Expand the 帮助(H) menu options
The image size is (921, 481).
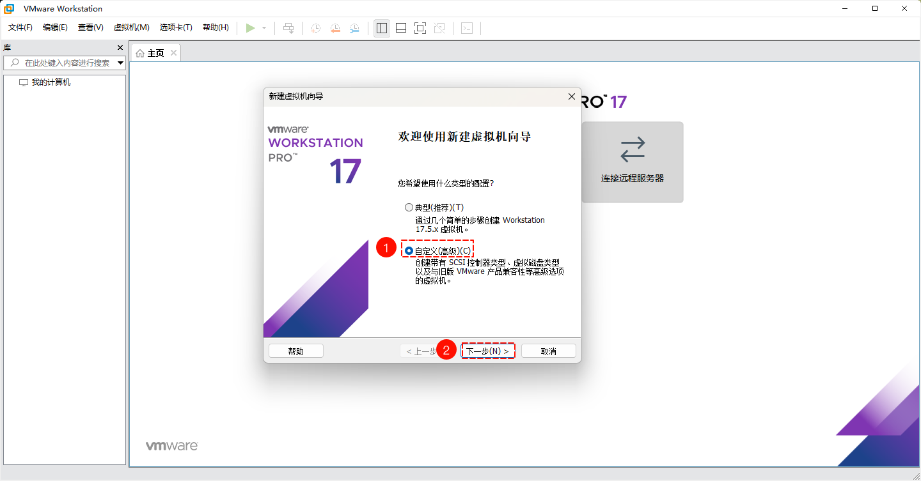pyautogui.click(x=216, y=27)
